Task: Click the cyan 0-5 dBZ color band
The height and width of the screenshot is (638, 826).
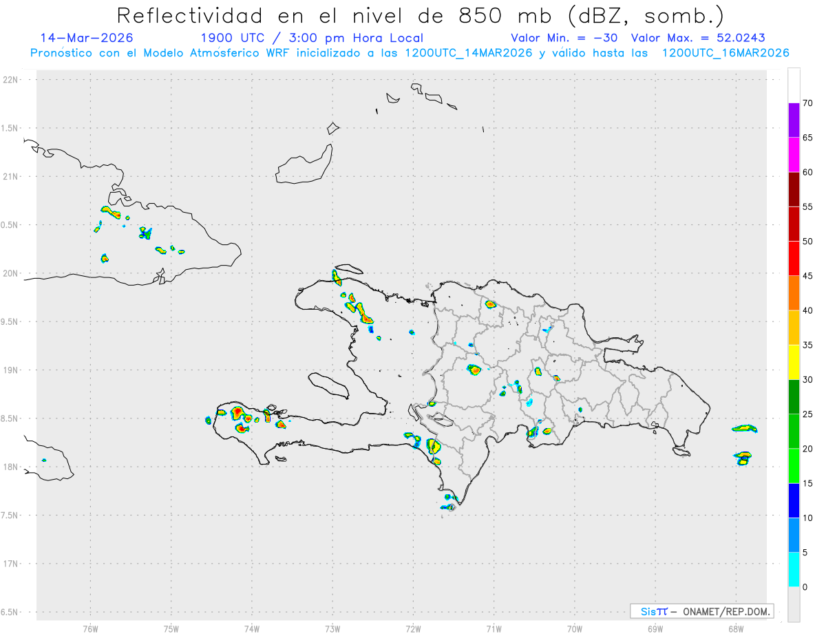Action: (x=794, y=570)
